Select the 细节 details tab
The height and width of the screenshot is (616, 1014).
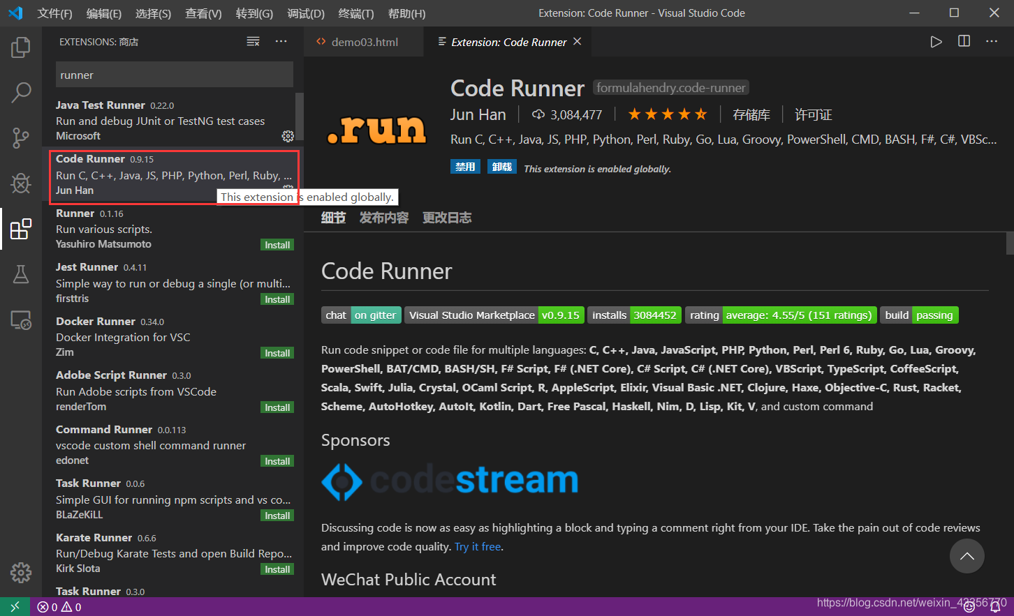pos(333,218)
